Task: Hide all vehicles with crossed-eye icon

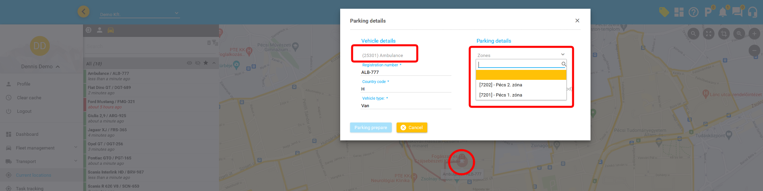Action: tap(198, 63)
